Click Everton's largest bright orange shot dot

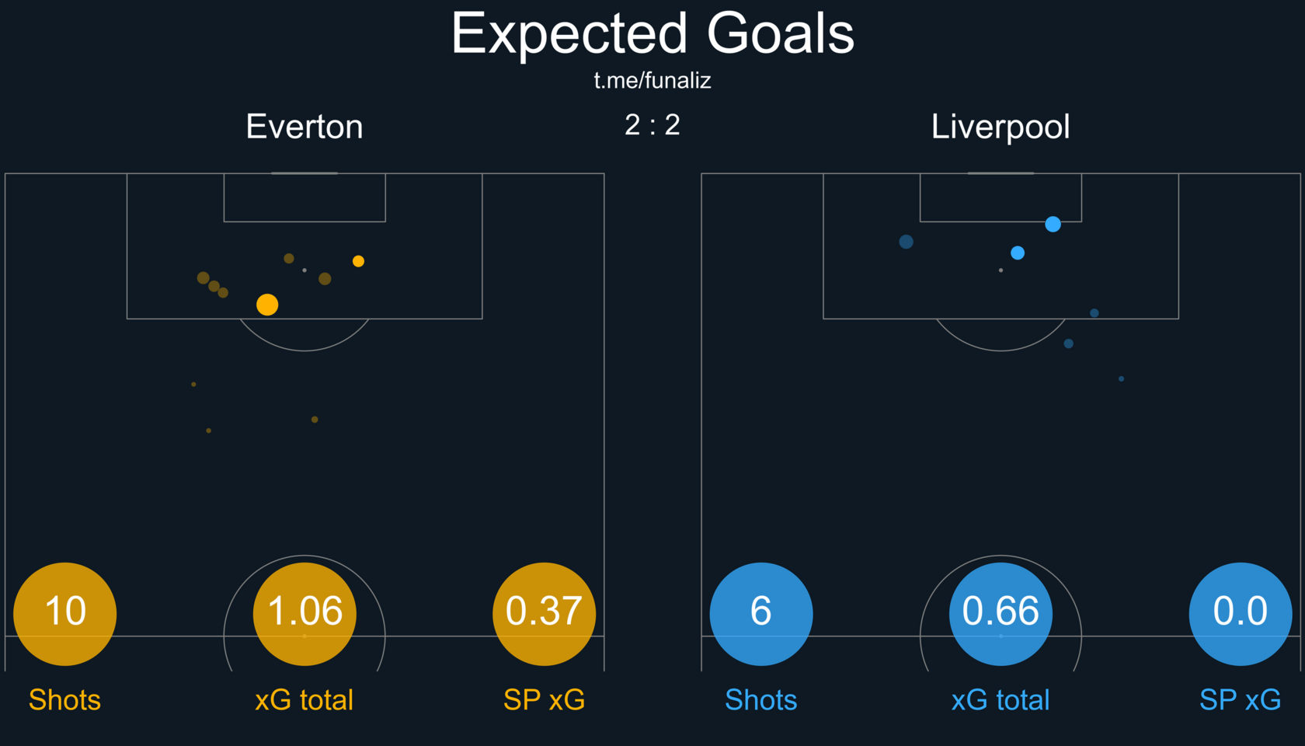267,305
